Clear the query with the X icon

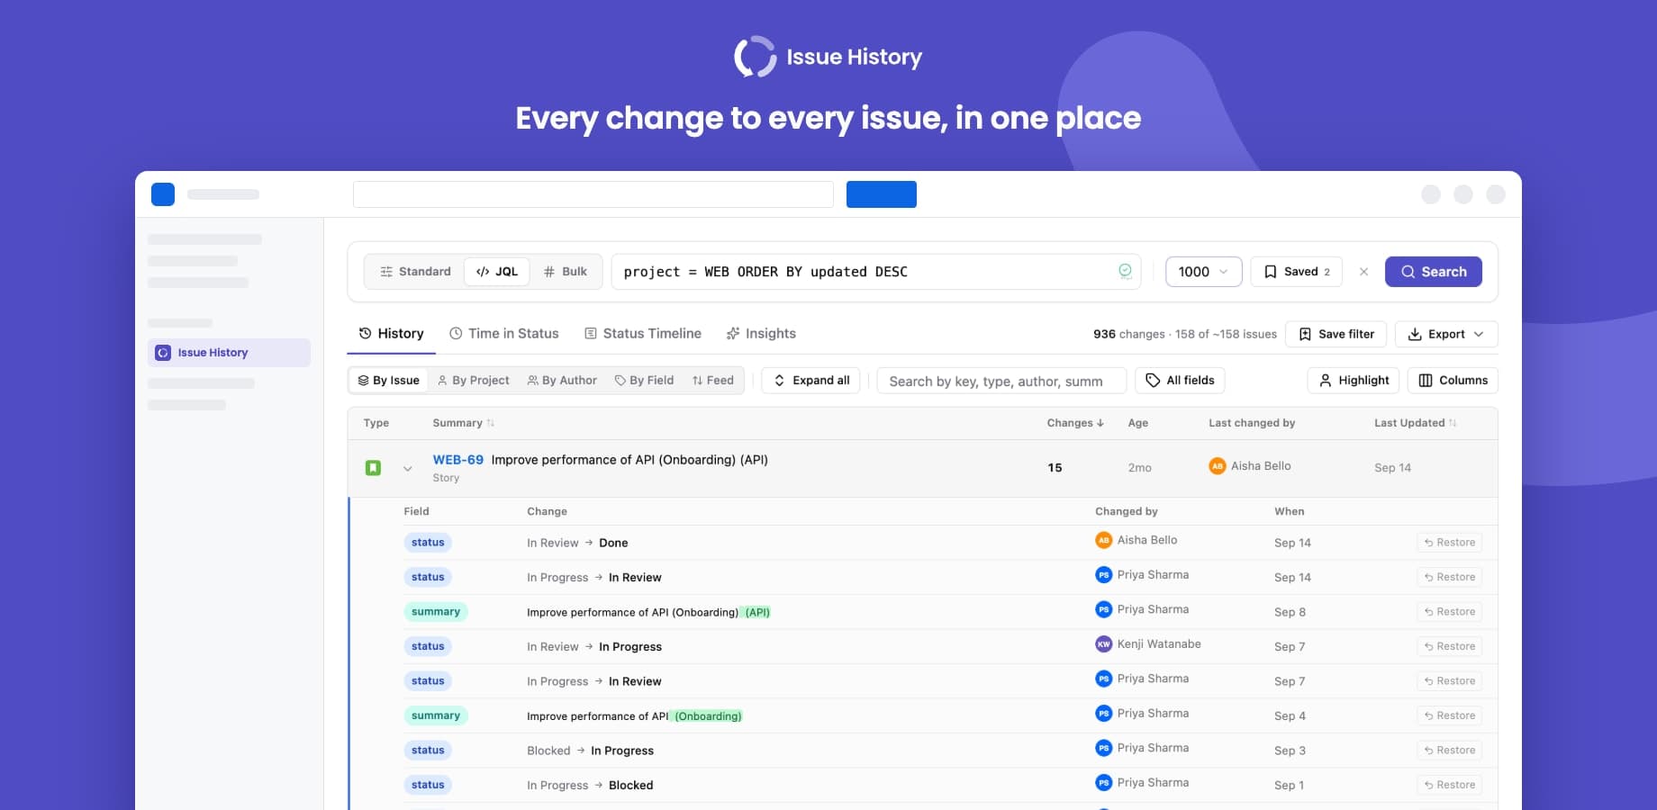click(x=1363, y=272)
